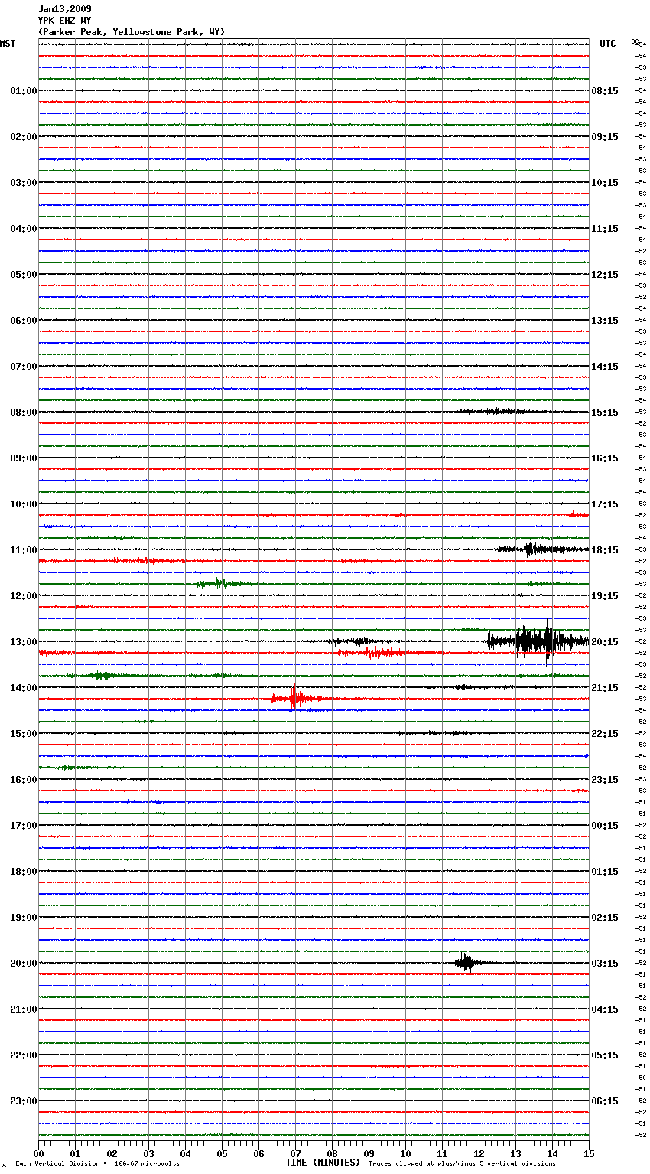
Task: Click the 23:15 UTC label
Action: click(605, 780)
